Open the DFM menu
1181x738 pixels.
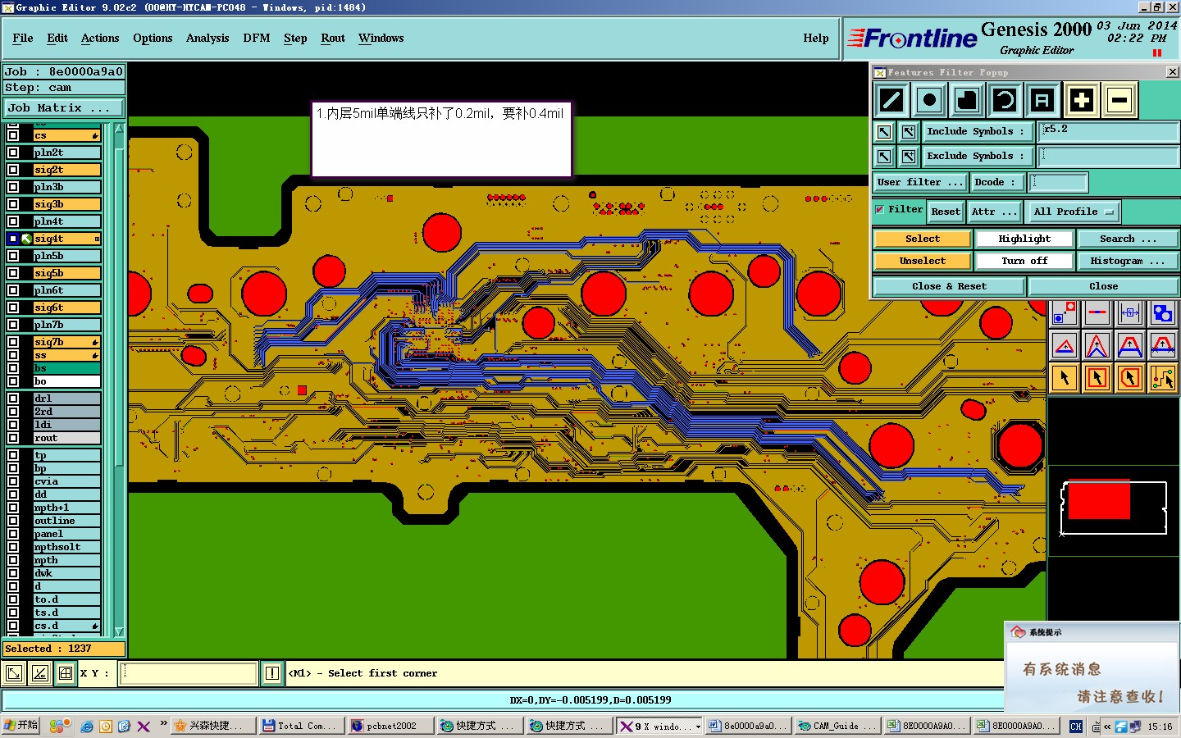257,38
